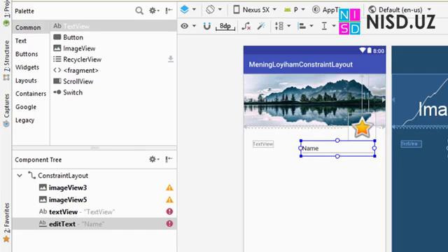Select the TextView widget in the preview
The height and width of the screenshot is (252, 448).
[263, 144]
